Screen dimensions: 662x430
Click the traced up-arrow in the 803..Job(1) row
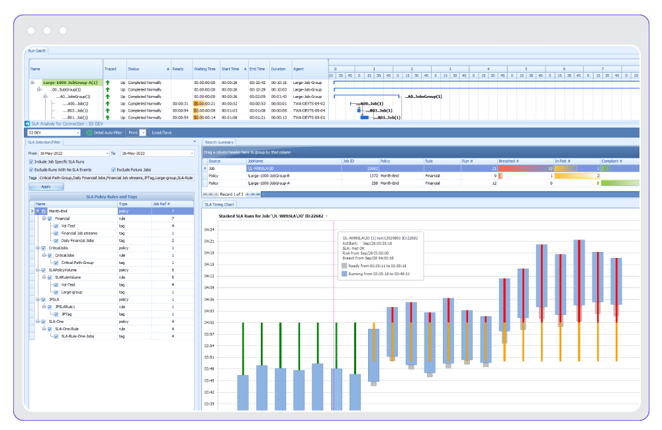point(108,110)
